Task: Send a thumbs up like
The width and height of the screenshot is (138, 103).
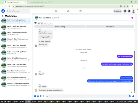Action: click(133, 96)
